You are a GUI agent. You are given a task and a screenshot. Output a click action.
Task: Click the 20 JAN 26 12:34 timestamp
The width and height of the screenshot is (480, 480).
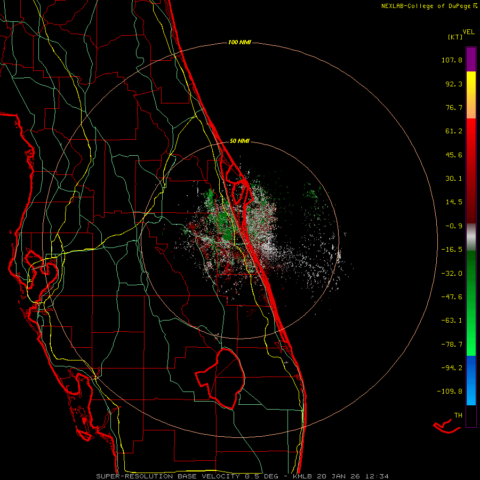pyautogui.click(x=353, y=476)
